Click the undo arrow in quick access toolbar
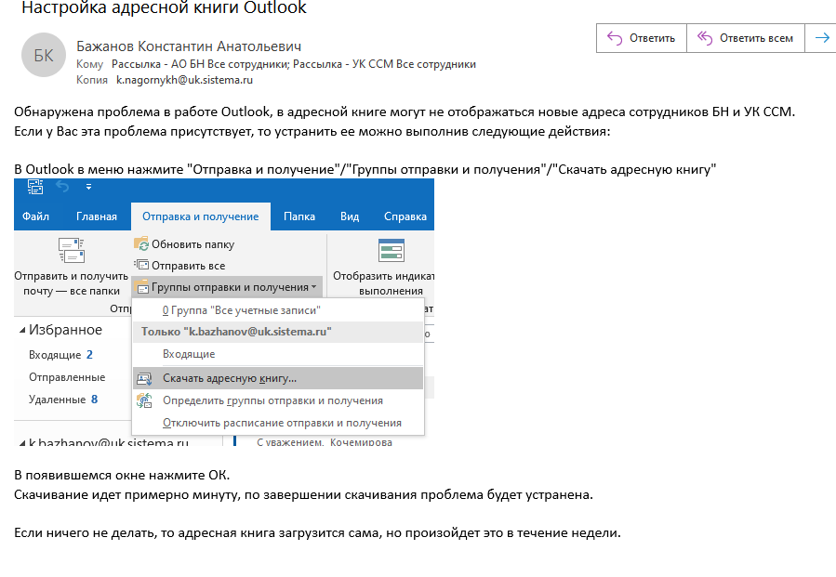836x577 pixels. [x=63, y=187]
